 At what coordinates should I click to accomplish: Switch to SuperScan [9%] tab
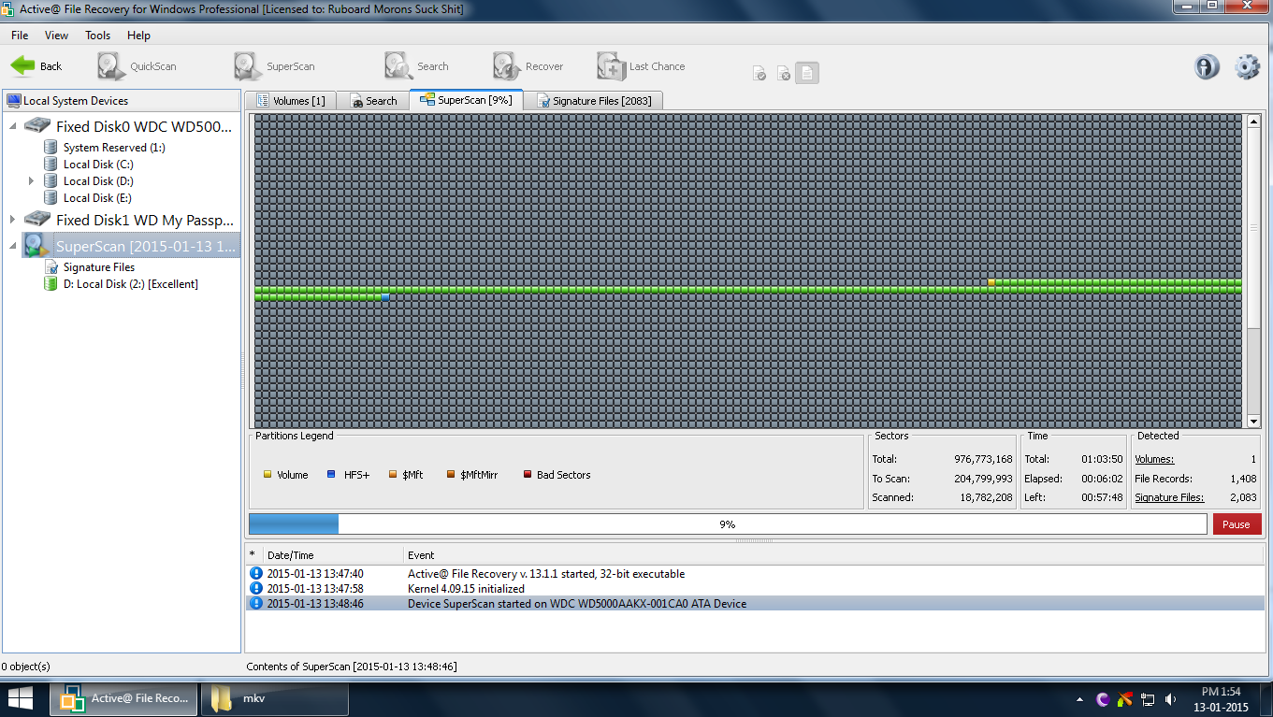pyautogui.click(x=466, y=100)
